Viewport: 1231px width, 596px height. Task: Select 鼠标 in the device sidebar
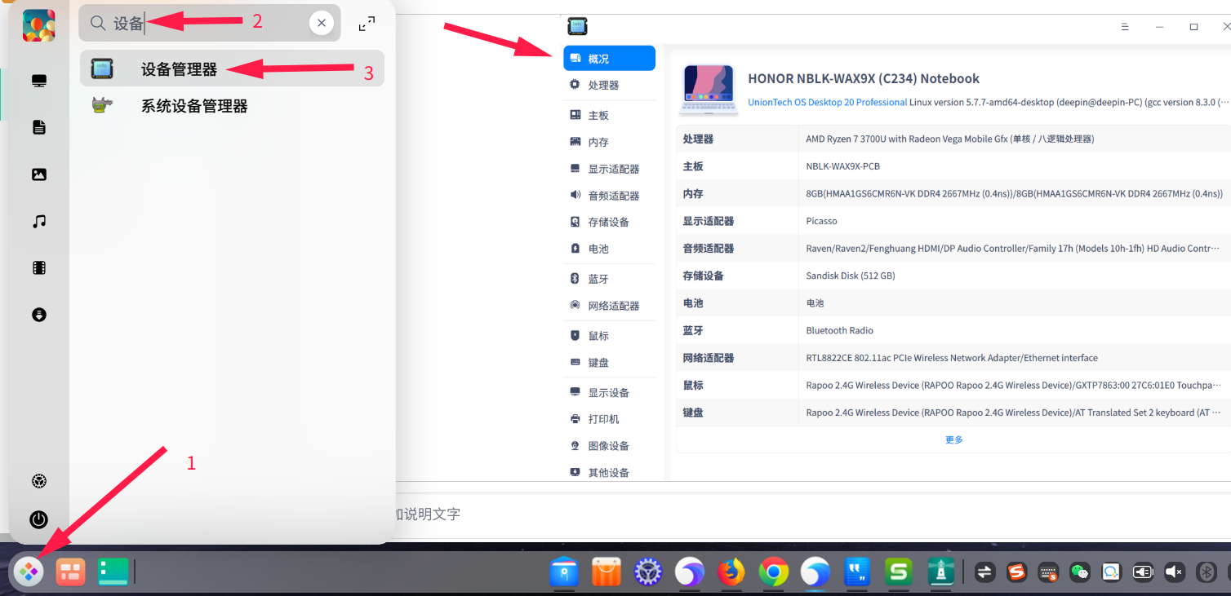tap(609, 336)
